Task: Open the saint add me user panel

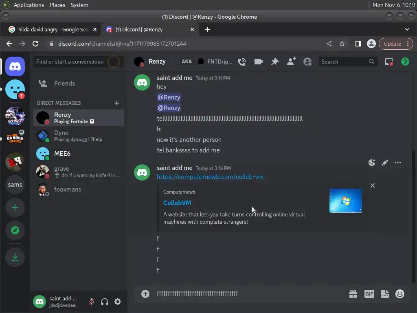Action: (x=58, y=302)
